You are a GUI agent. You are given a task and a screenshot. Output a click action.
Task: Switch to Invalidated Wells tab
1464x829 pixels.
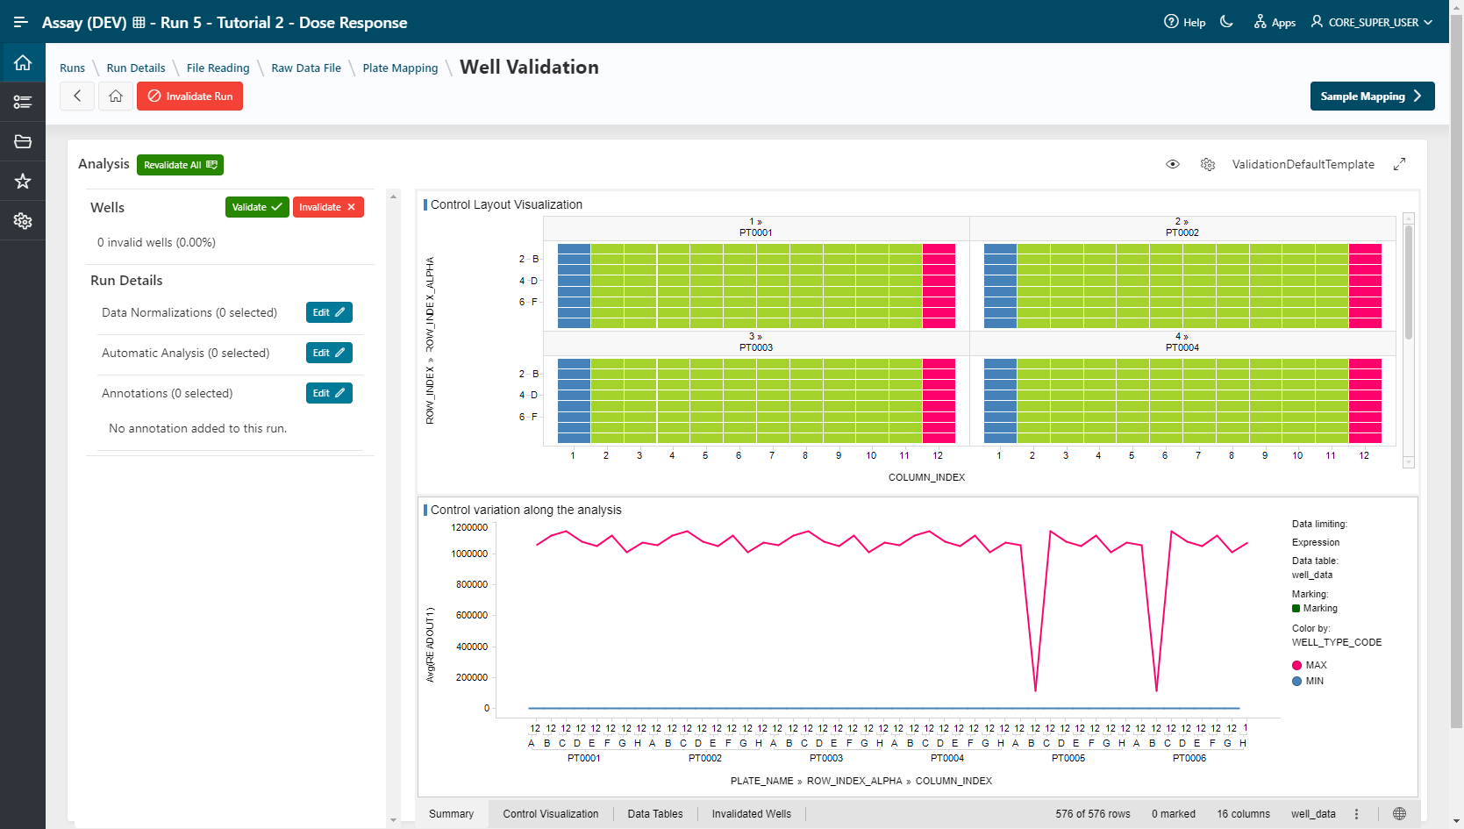pos(751,814)
